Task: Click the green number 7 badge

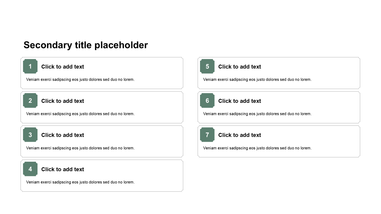Action: pos(207,135)
